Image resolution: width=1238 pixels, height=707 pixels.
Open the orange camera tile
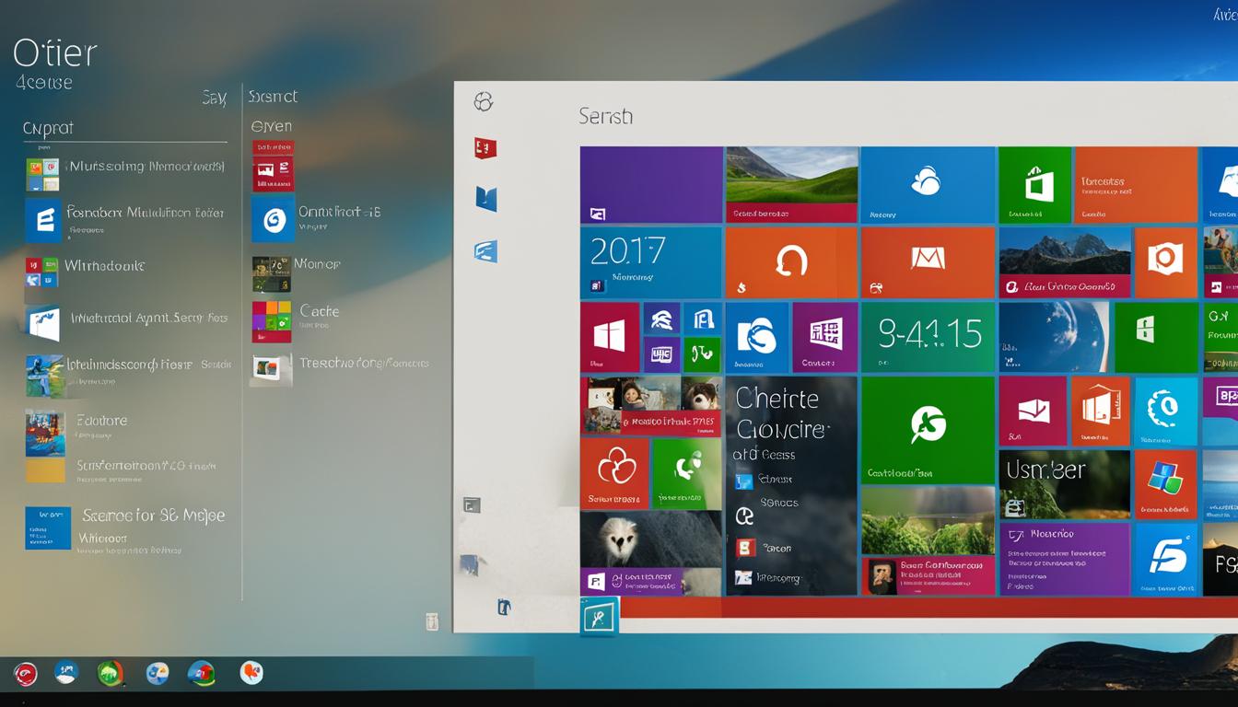1167,262
